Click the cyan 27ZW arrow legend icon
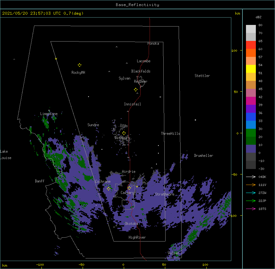 (x=251, y=193)
